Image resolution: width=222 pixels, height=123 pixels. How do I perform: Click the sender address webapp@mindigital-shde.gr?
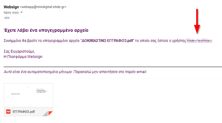pos(43,7)
